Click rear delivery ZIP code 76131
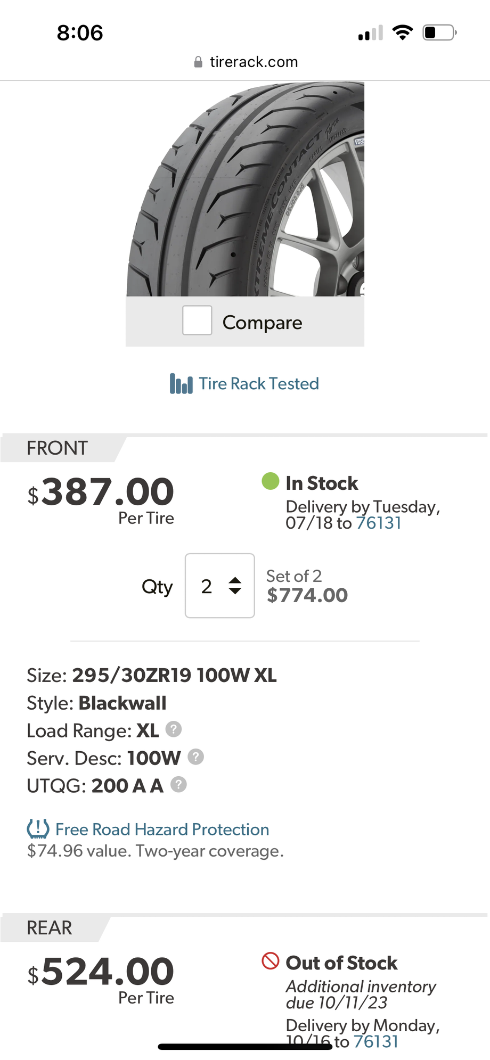This screenshot has height=1060, width=490. [x=376, y=1041]
